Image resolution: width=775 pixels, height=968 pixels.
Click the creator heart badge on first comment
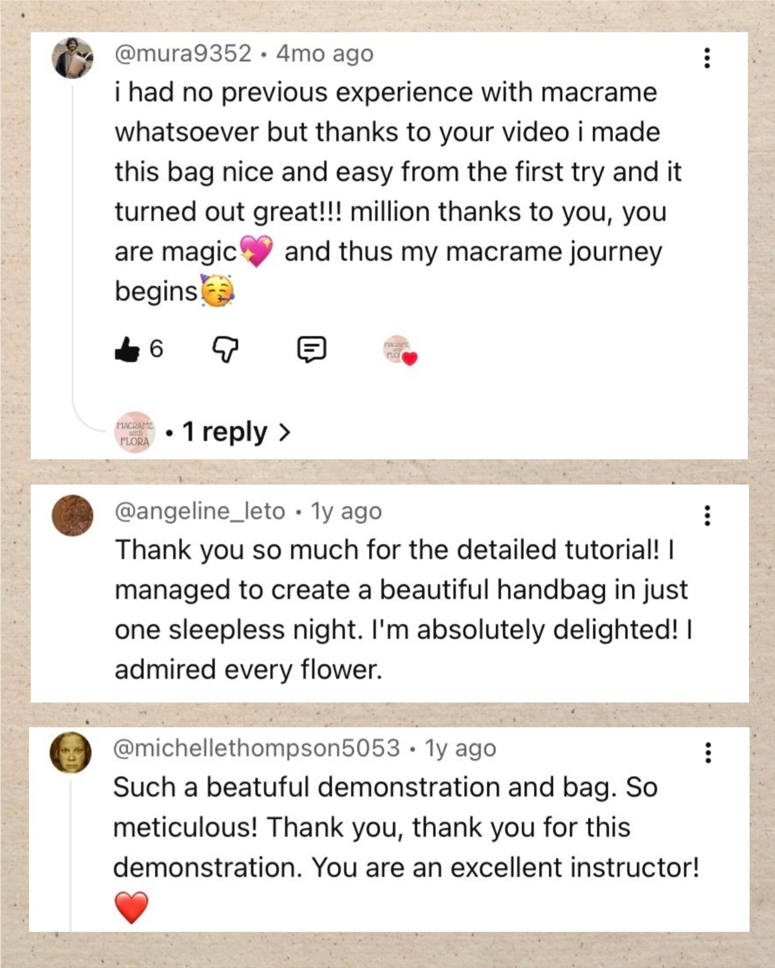[399, 350]
